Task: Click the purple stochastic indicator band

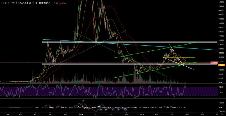Action: [109, 91]
